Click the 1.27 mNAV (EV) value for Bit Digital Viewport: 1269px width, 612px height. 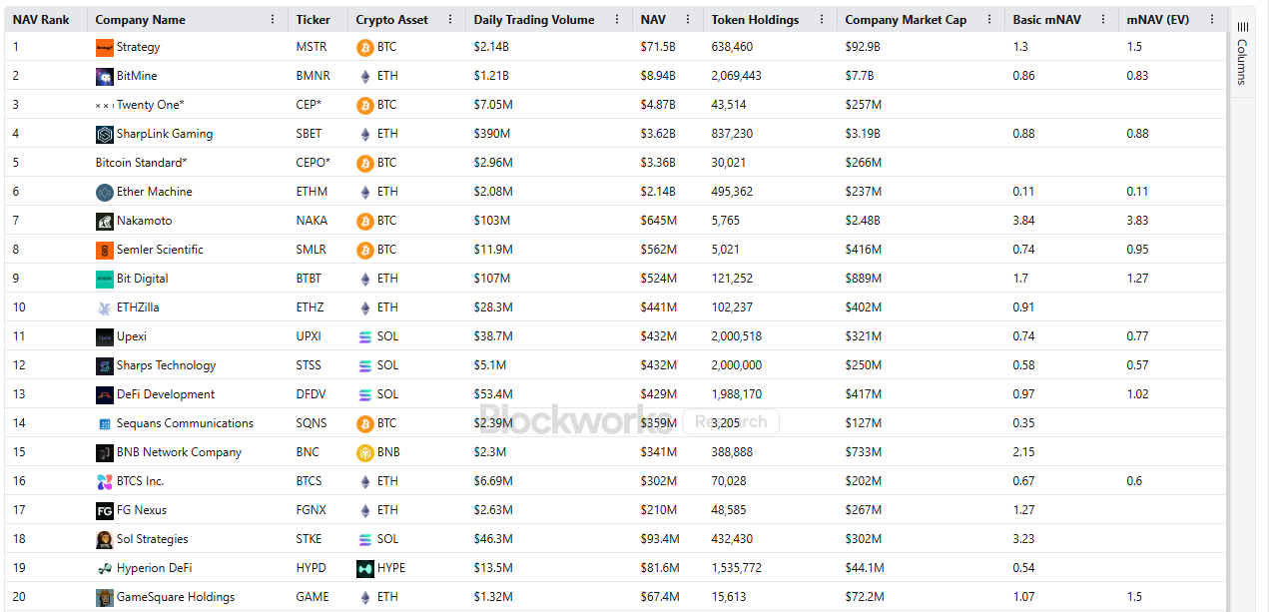(1137, 279)
